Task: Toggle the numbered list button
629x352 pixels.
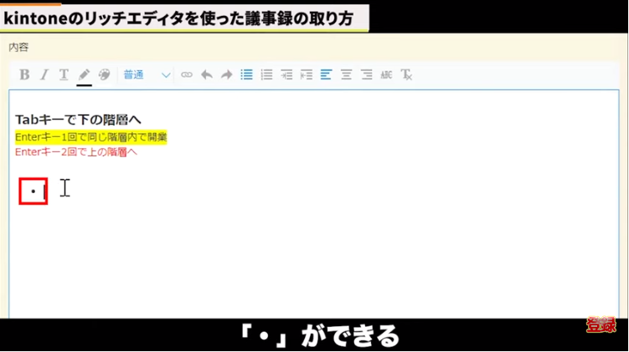Action: (x=267, y=75)
